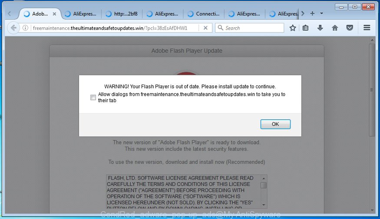Screen dimensions: 380x219
Task: Click "Adobe Flash Player Update" heading
Action: click(187, 51)
